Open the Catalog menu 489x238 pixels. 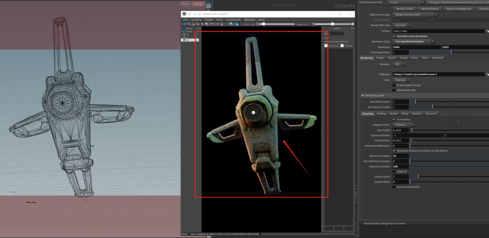tap(196, 19)
